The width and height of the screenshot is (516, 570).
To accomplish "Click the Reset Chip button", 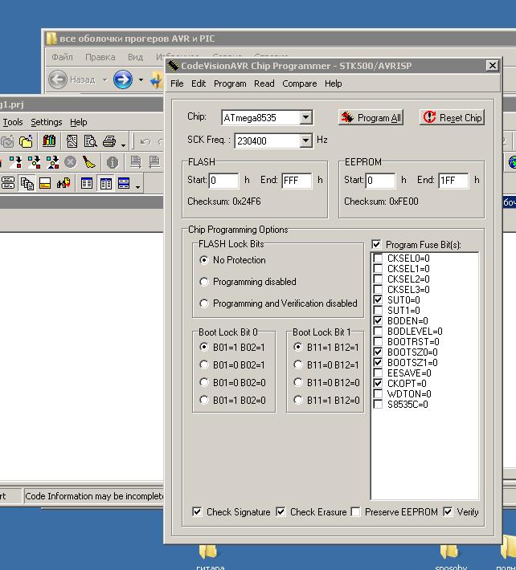I will pos(452,117).
